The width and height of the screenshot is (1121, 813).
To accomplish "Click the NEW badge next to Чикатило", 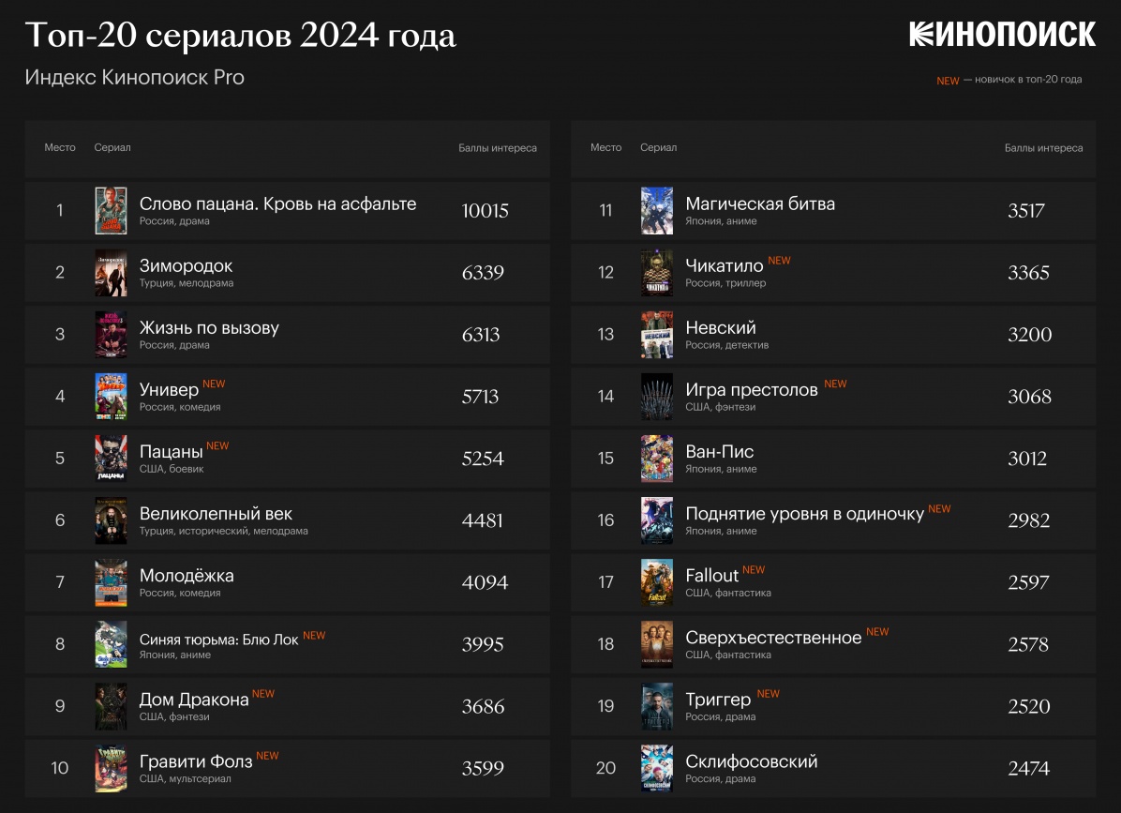I will pos(779,261).
